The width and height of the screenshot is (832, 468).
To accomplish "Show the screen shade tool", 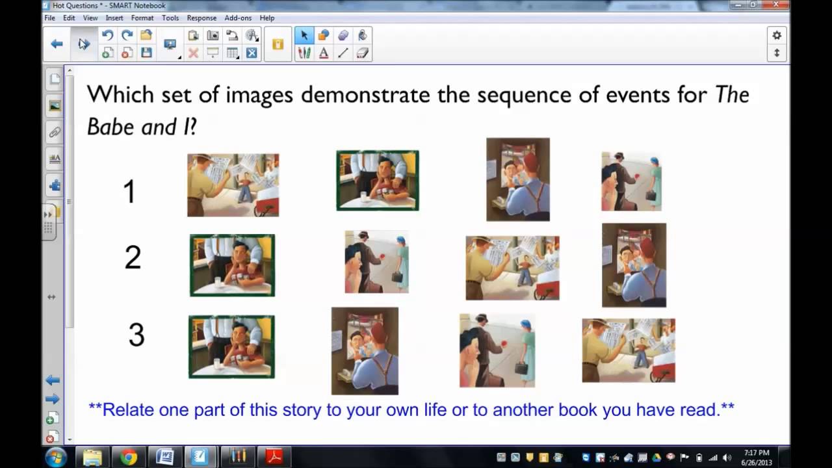I will point(213,53).
